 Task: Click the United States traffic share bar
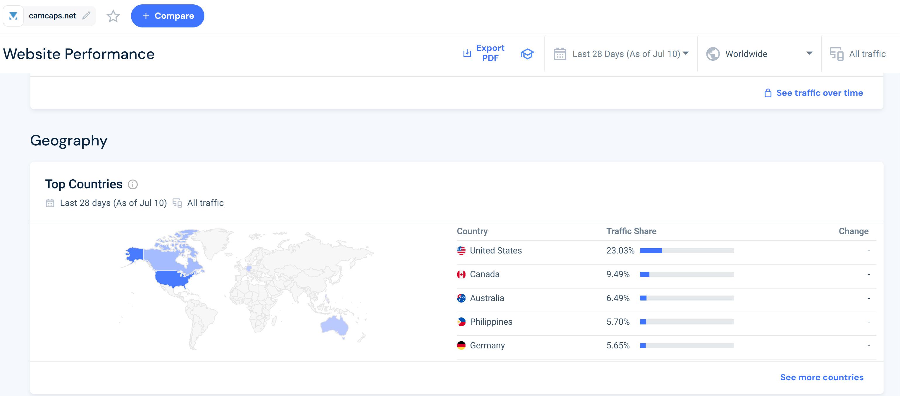pos(687,251)
